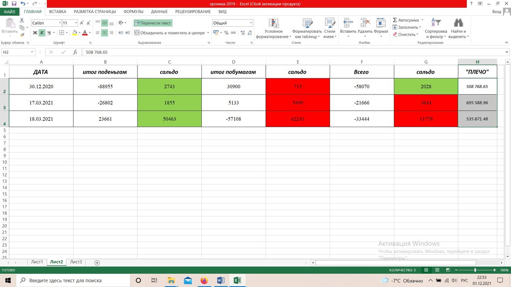Click the Copy icon in clipboard group
Viewport: 511px width, 287px height.
22,27
